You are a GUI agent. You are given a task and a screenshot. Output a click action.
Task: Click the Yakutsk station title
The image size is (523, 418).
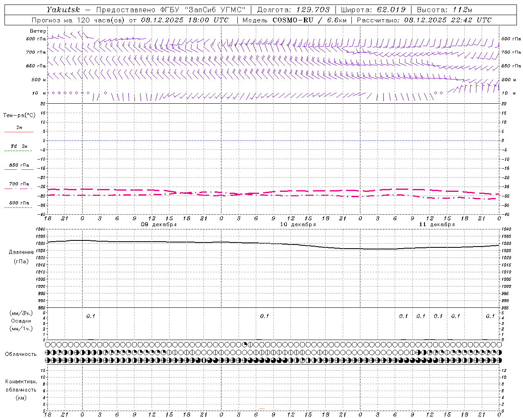click(x=63, y=10)
